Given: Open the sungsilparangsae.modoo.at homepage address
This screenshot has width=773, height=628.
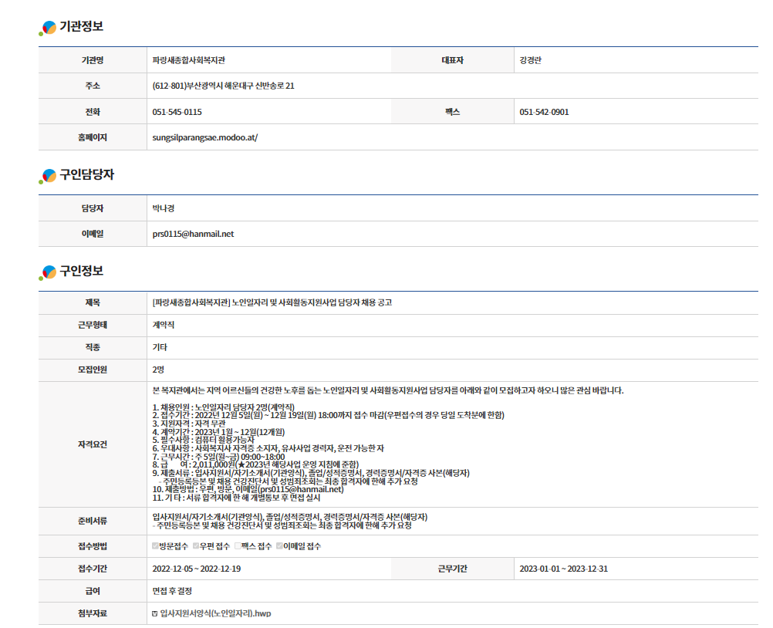Looking at the screenshot, I should click(205, 137).
